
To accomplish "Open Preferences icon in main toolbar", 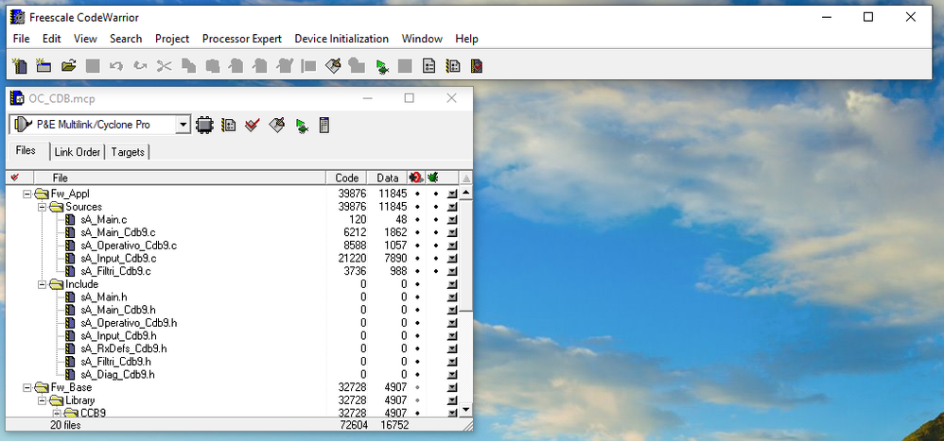I will [428, 65].
